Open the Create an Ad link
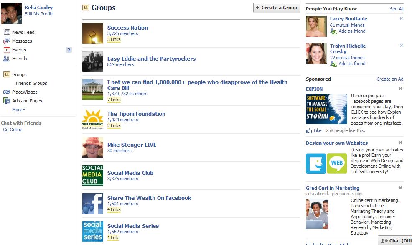Screen dimensions: 412x245 pos(390,79)
